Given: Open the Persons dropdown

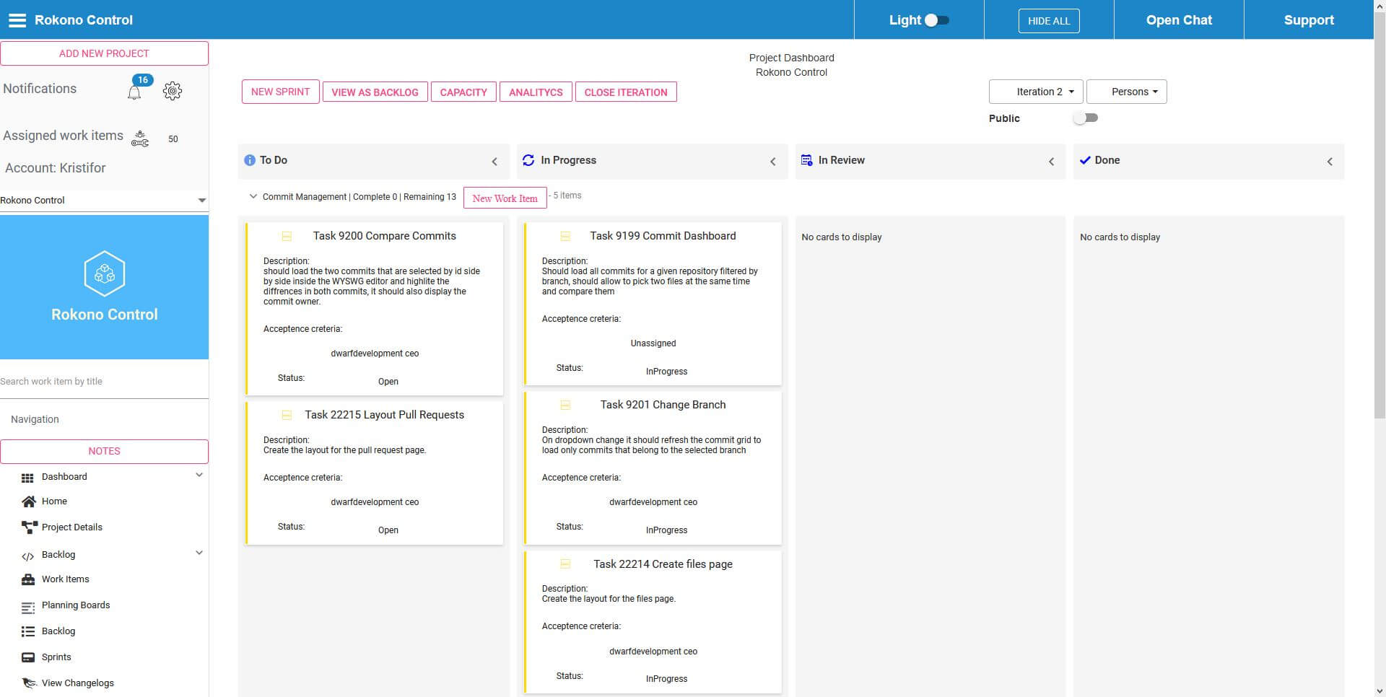Looking at the screenshot, I should [1127, 92].
